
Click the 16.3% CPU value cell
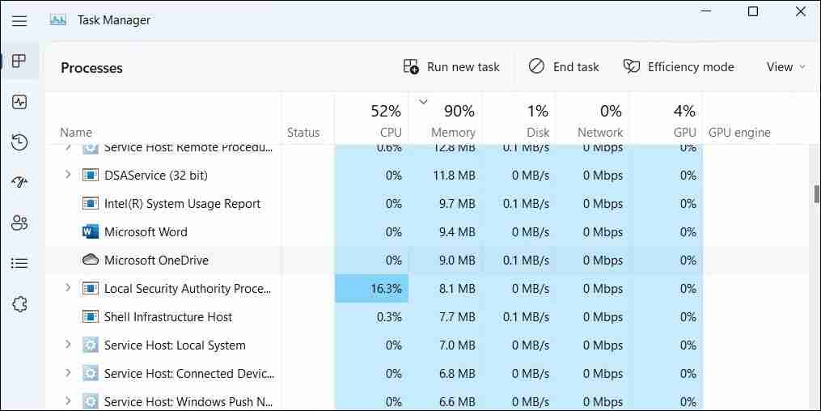pos(372,289)
